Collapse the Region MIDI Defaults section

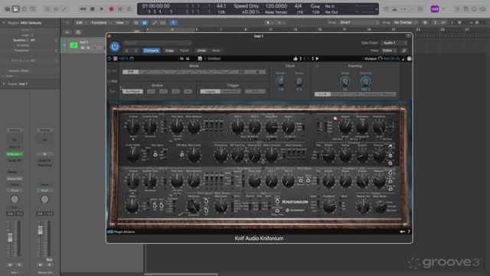(x=3, y=23)
